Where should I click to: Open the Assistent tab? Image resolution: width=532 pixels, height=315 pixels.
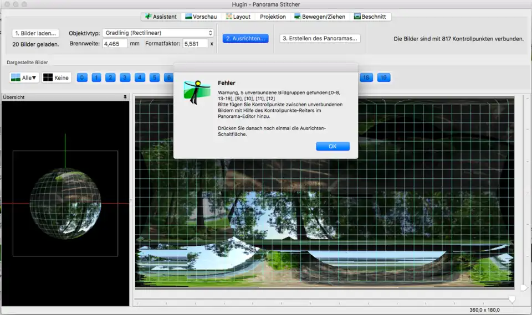[x=160, y=17]
